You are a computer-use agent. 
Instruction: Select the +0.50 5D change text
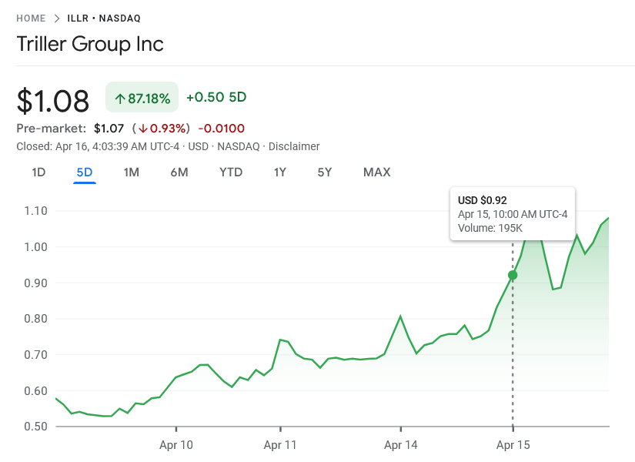[x=216, y=97]
